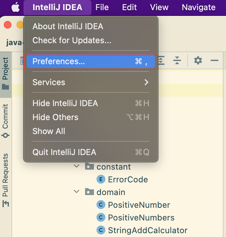Open project view gear options
The image size is (226, 237).
(x=198, y=60)
